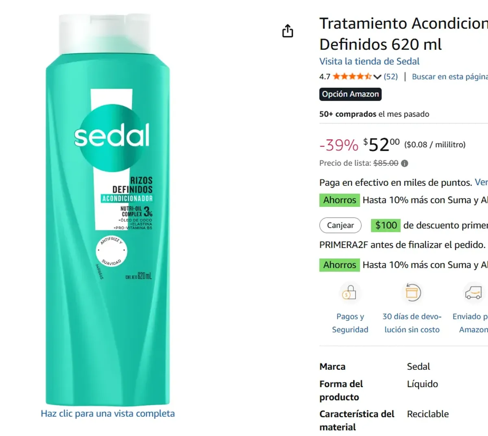Image resolution: width=488 pixels, height=436 pixels.
Task: Click the Amazon delivery truck icon
Action: (473, 292)
